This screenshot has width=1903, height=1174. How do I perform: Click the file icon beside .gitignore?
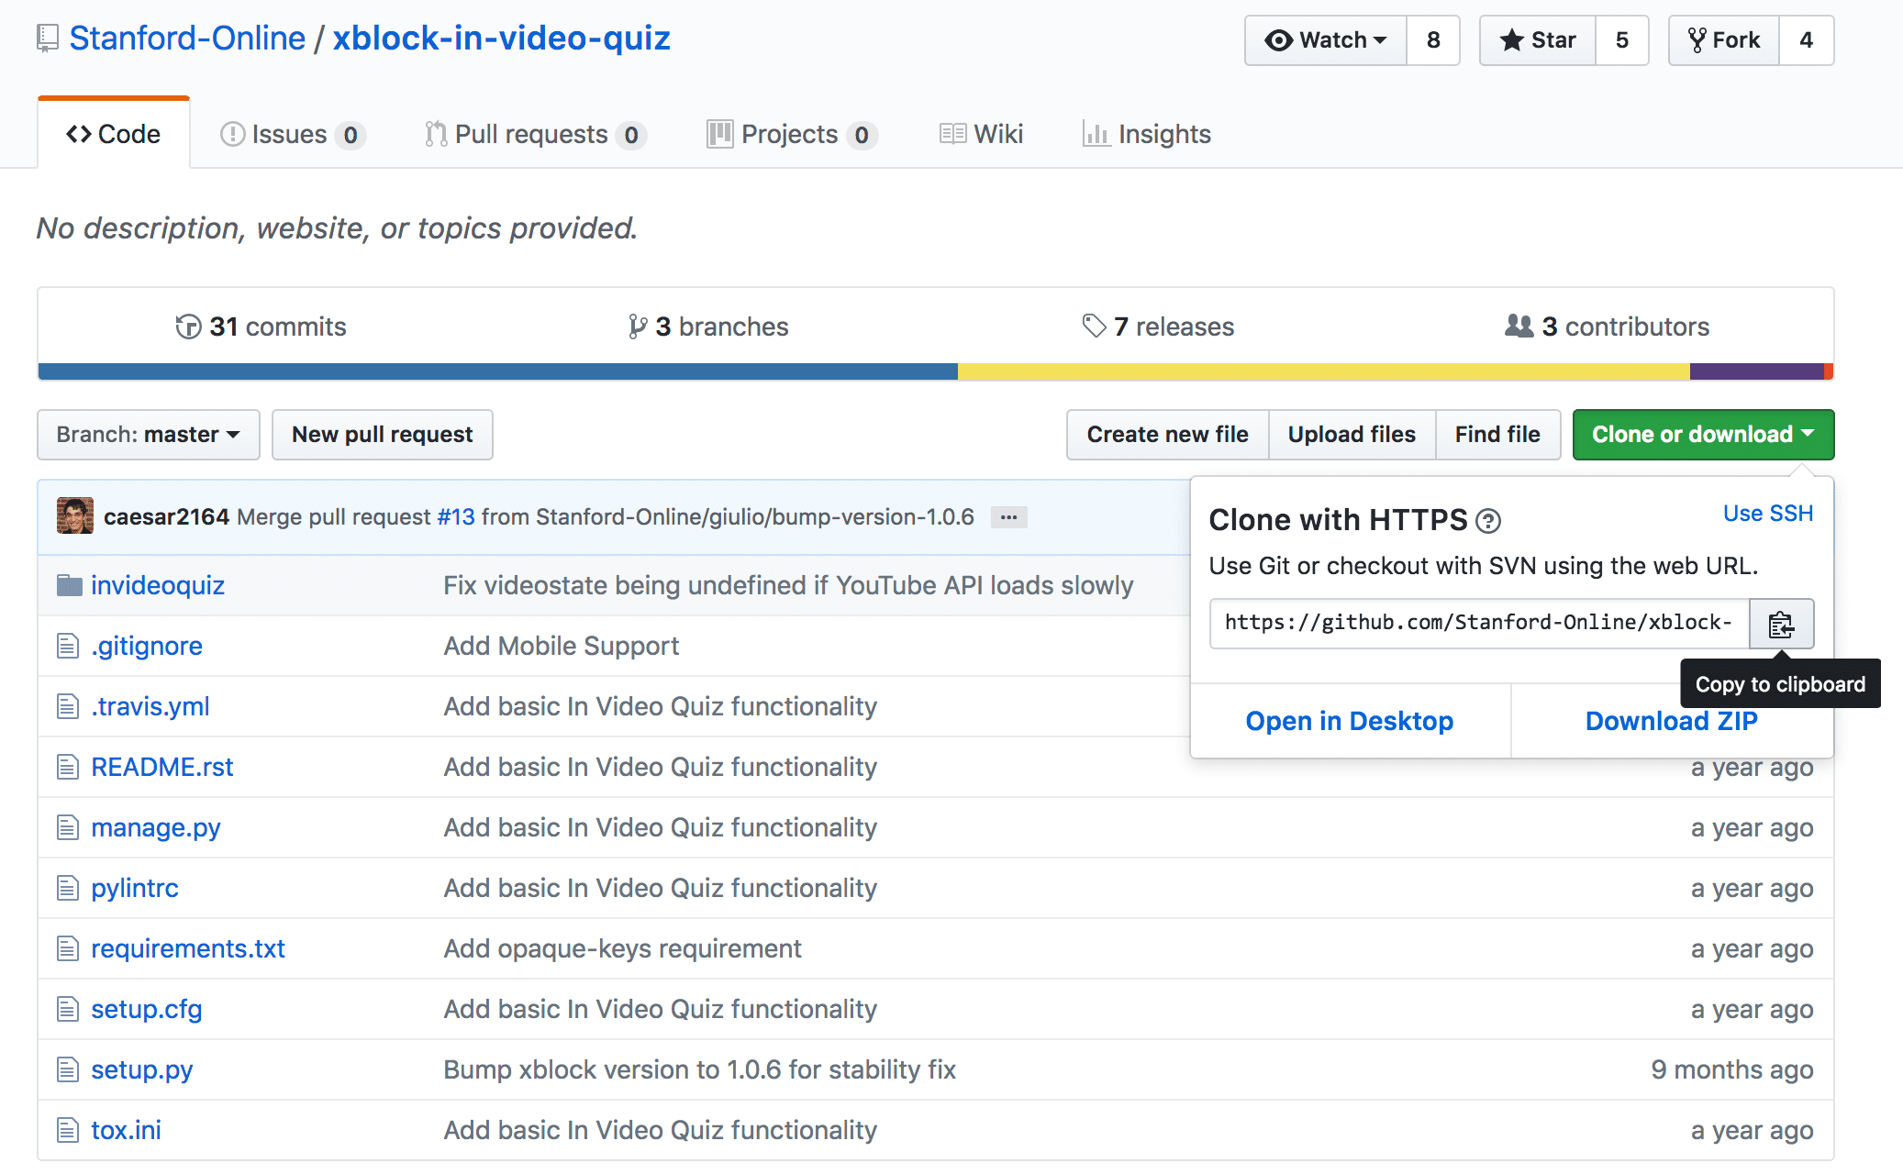tap(68, 646)
